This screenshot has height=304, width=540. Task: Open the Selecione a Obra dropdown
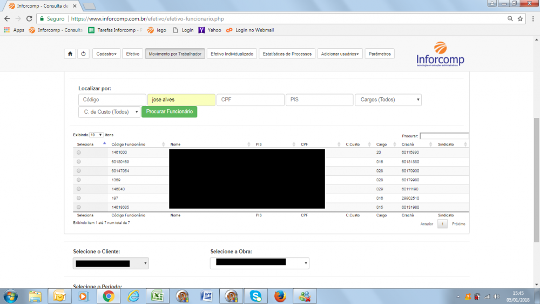click(x=260, y=263)
